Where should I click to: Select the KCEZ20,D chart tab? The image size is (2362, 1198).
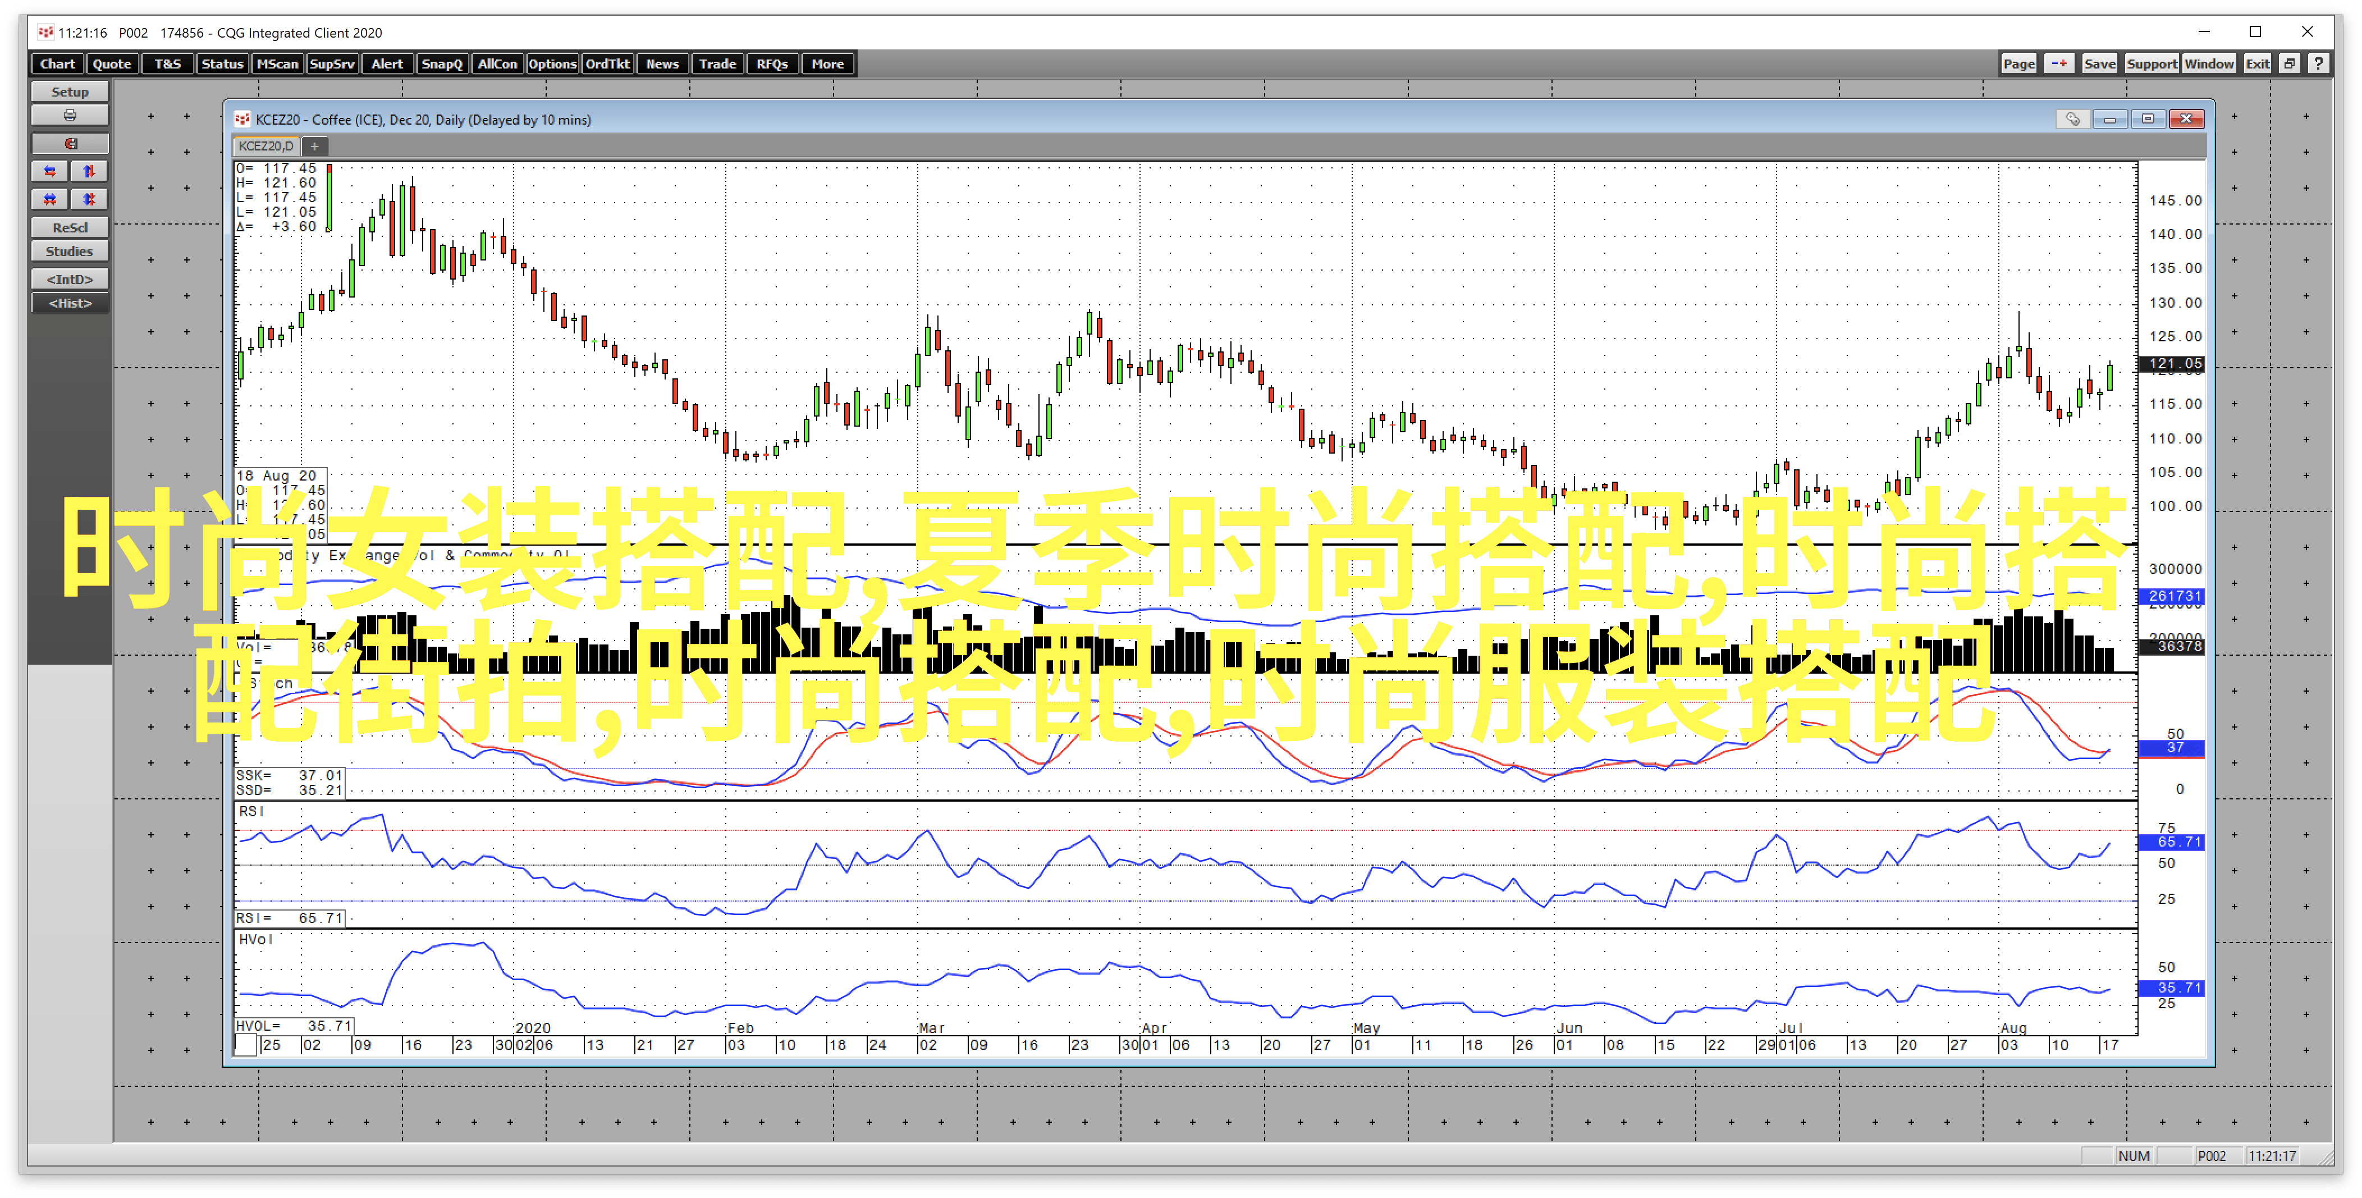point(266,146)
